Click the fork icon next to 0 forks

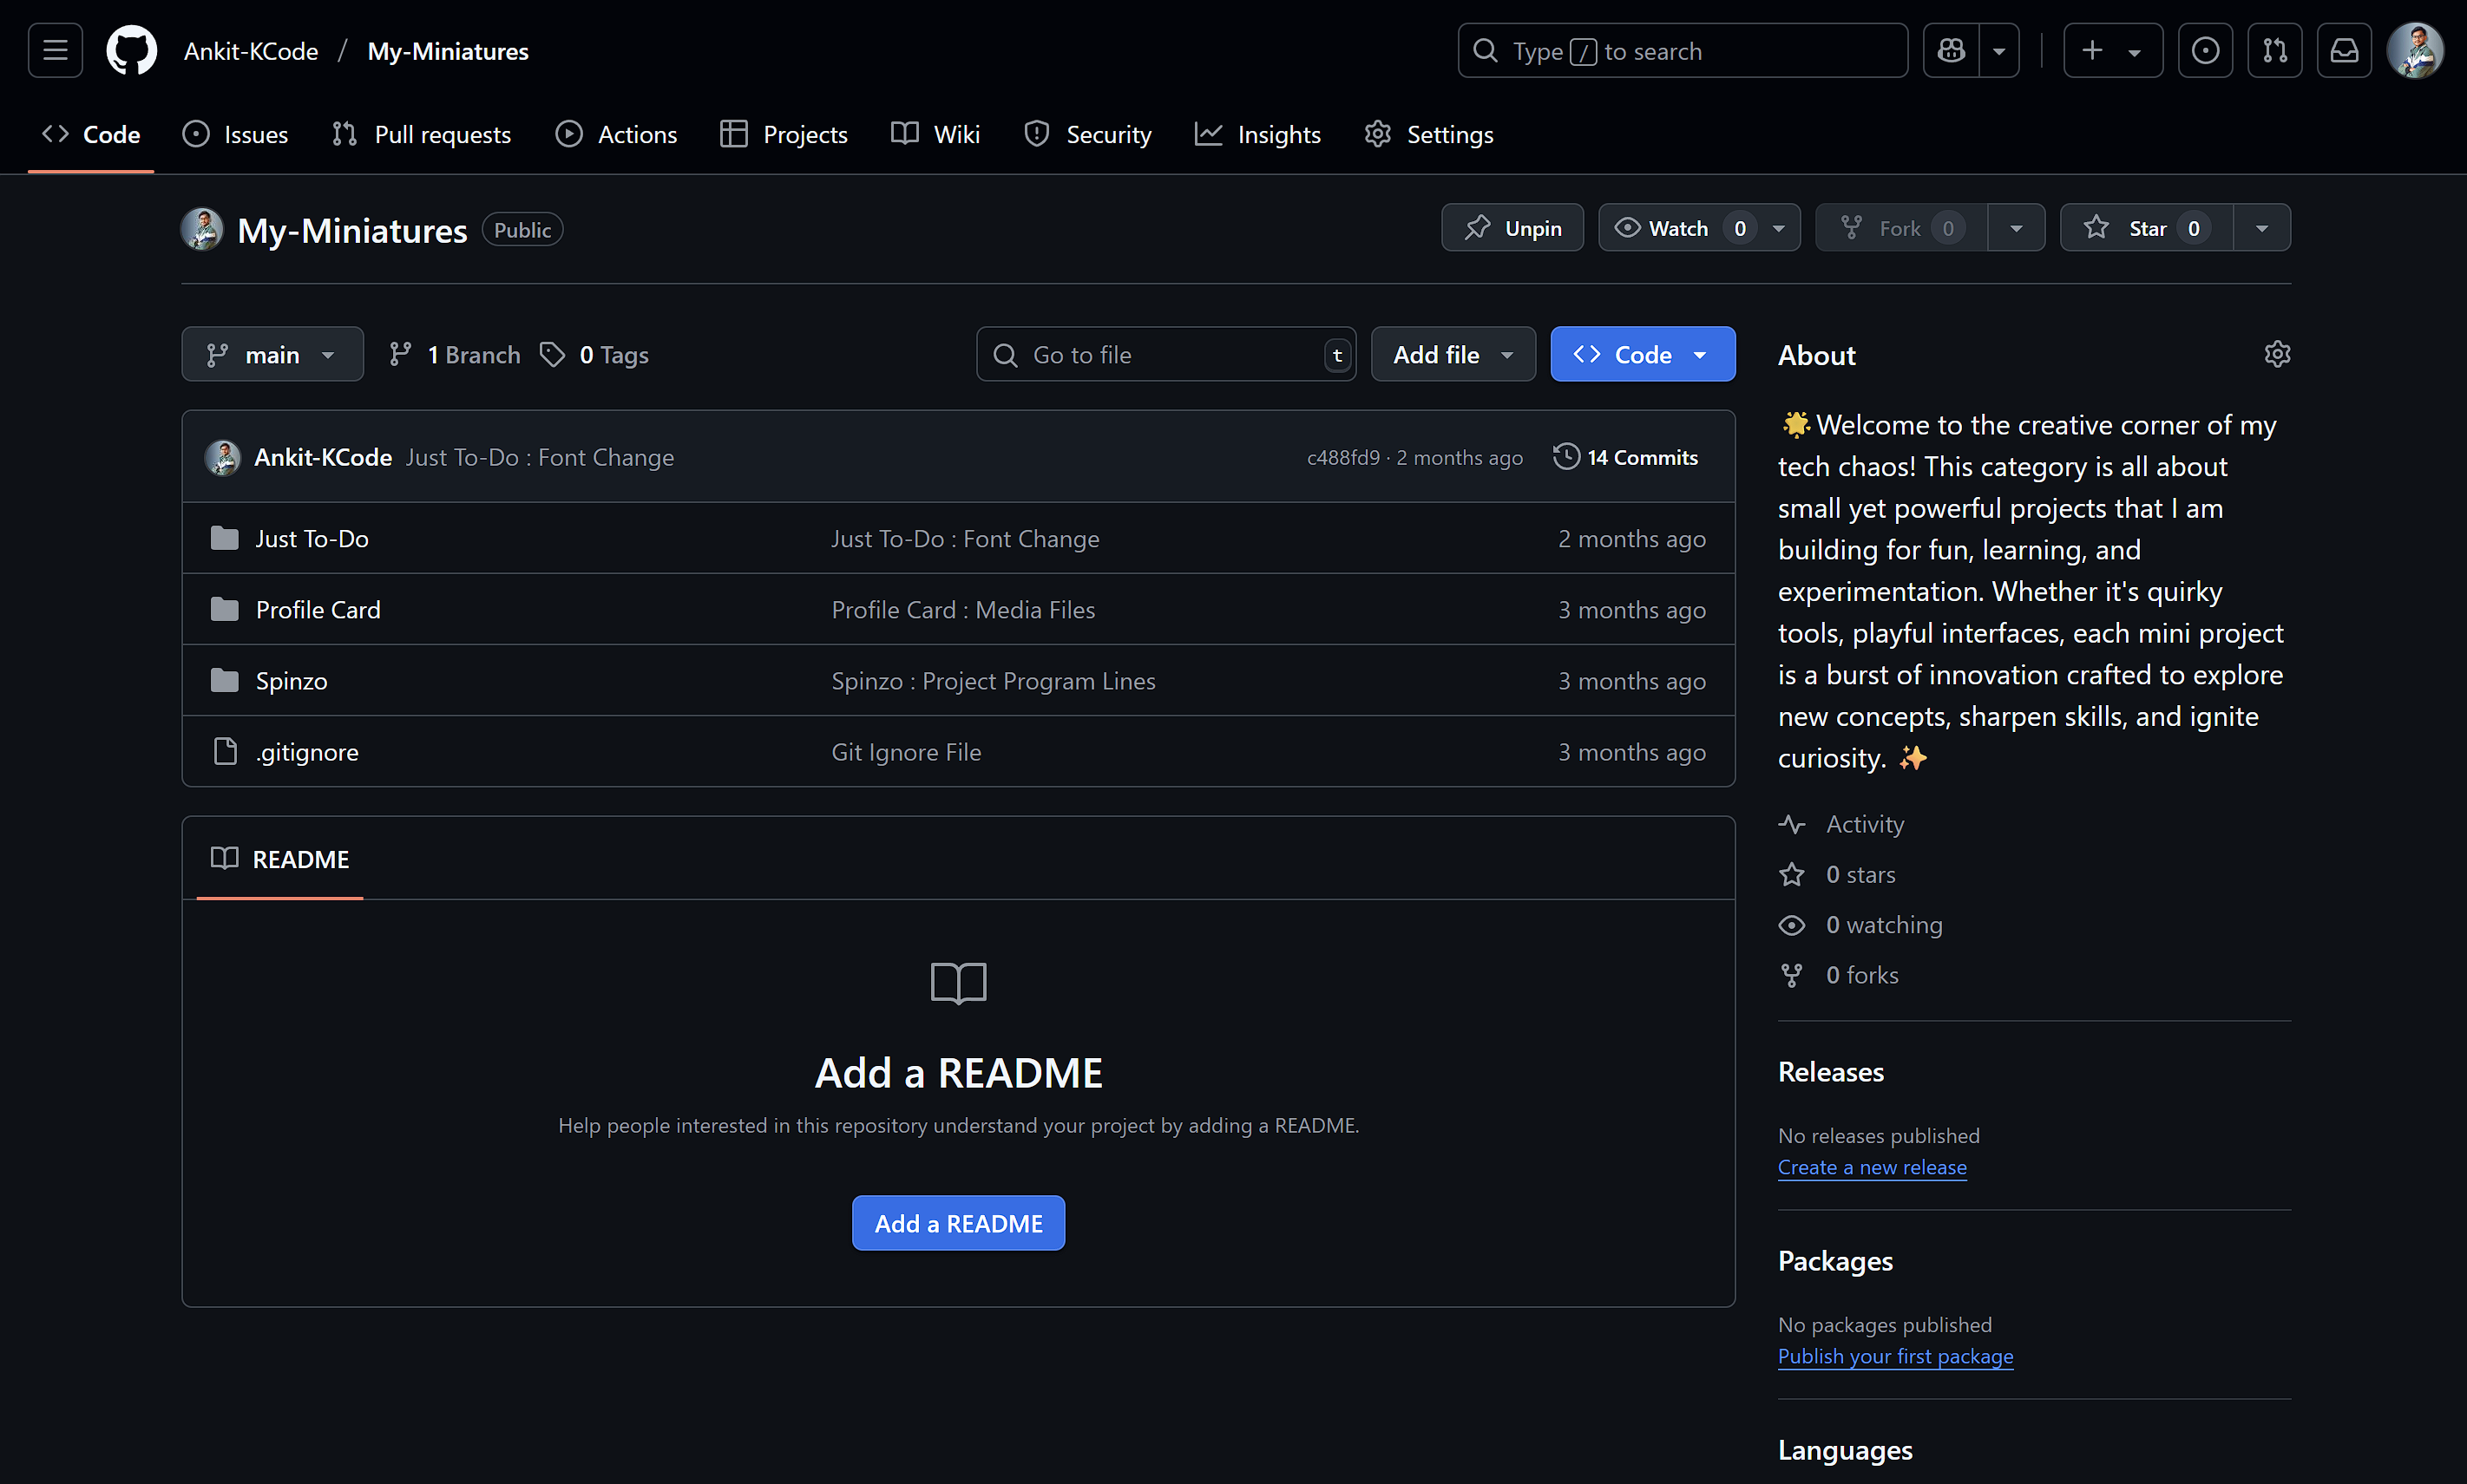[1792, 975]
